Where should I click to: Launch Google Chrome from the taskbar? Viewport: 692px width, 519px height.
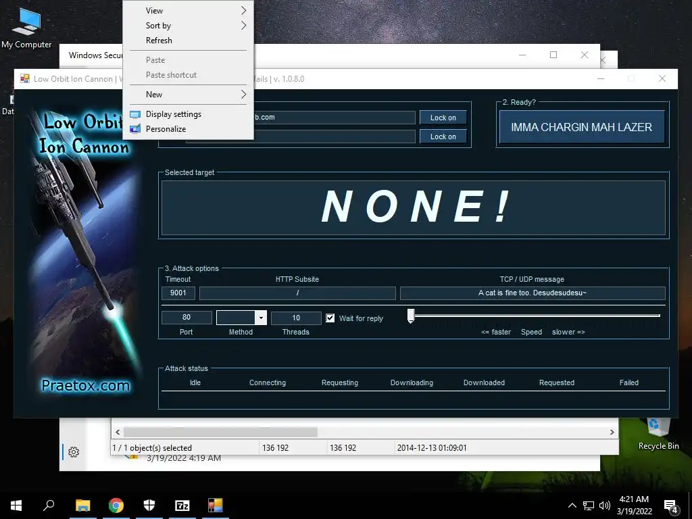(x=116, y=505)
